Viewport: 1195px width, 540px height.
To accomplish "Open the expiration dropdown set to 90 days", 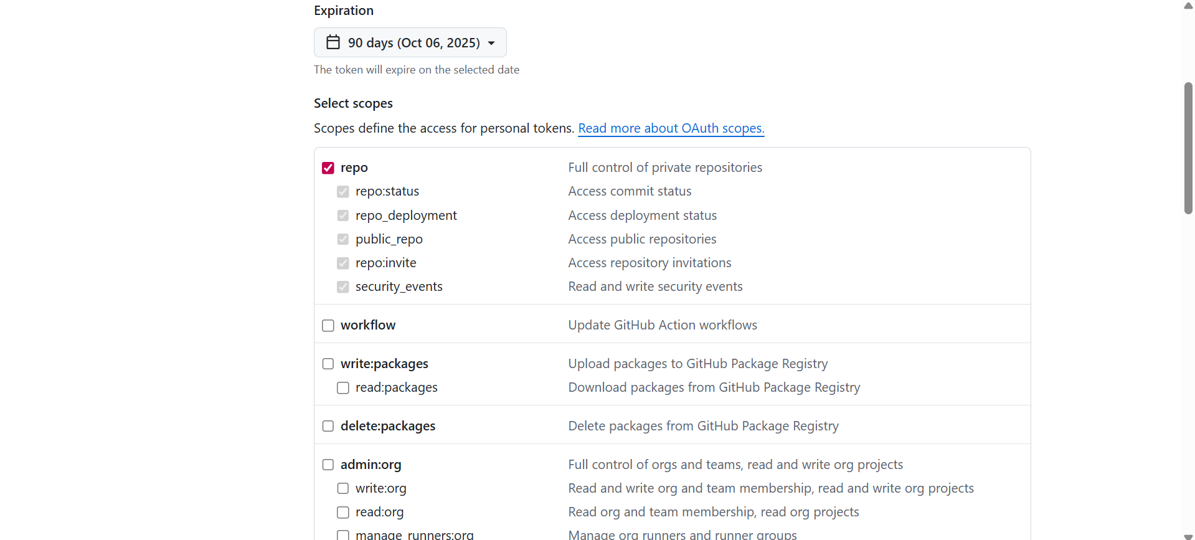I will 410,42.
